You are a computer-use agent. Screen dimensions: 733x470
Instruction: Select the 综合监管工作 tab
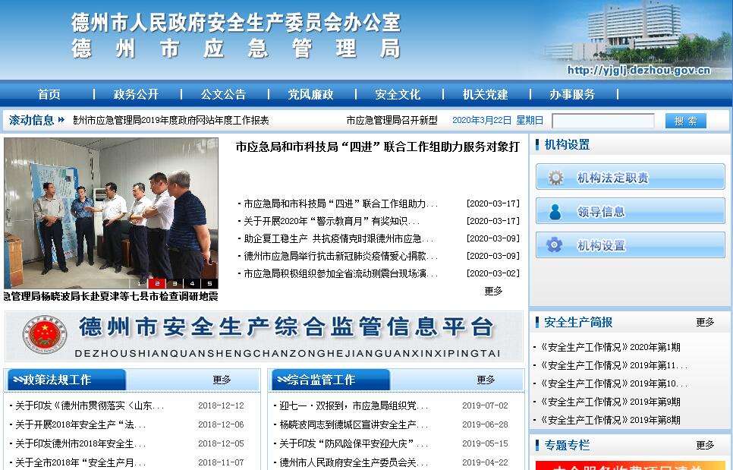coord(331,380)
